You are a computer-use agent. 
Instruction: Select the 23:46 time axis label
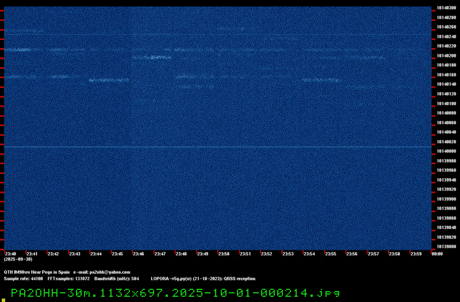[x=139, y=254]
